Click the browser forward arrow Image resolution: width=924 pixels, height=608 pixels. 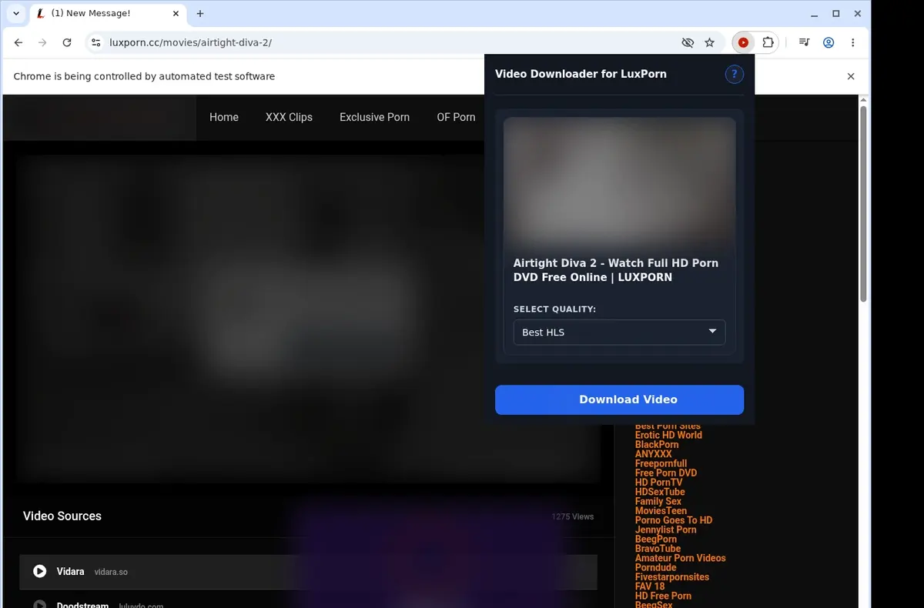pos(42,43)
